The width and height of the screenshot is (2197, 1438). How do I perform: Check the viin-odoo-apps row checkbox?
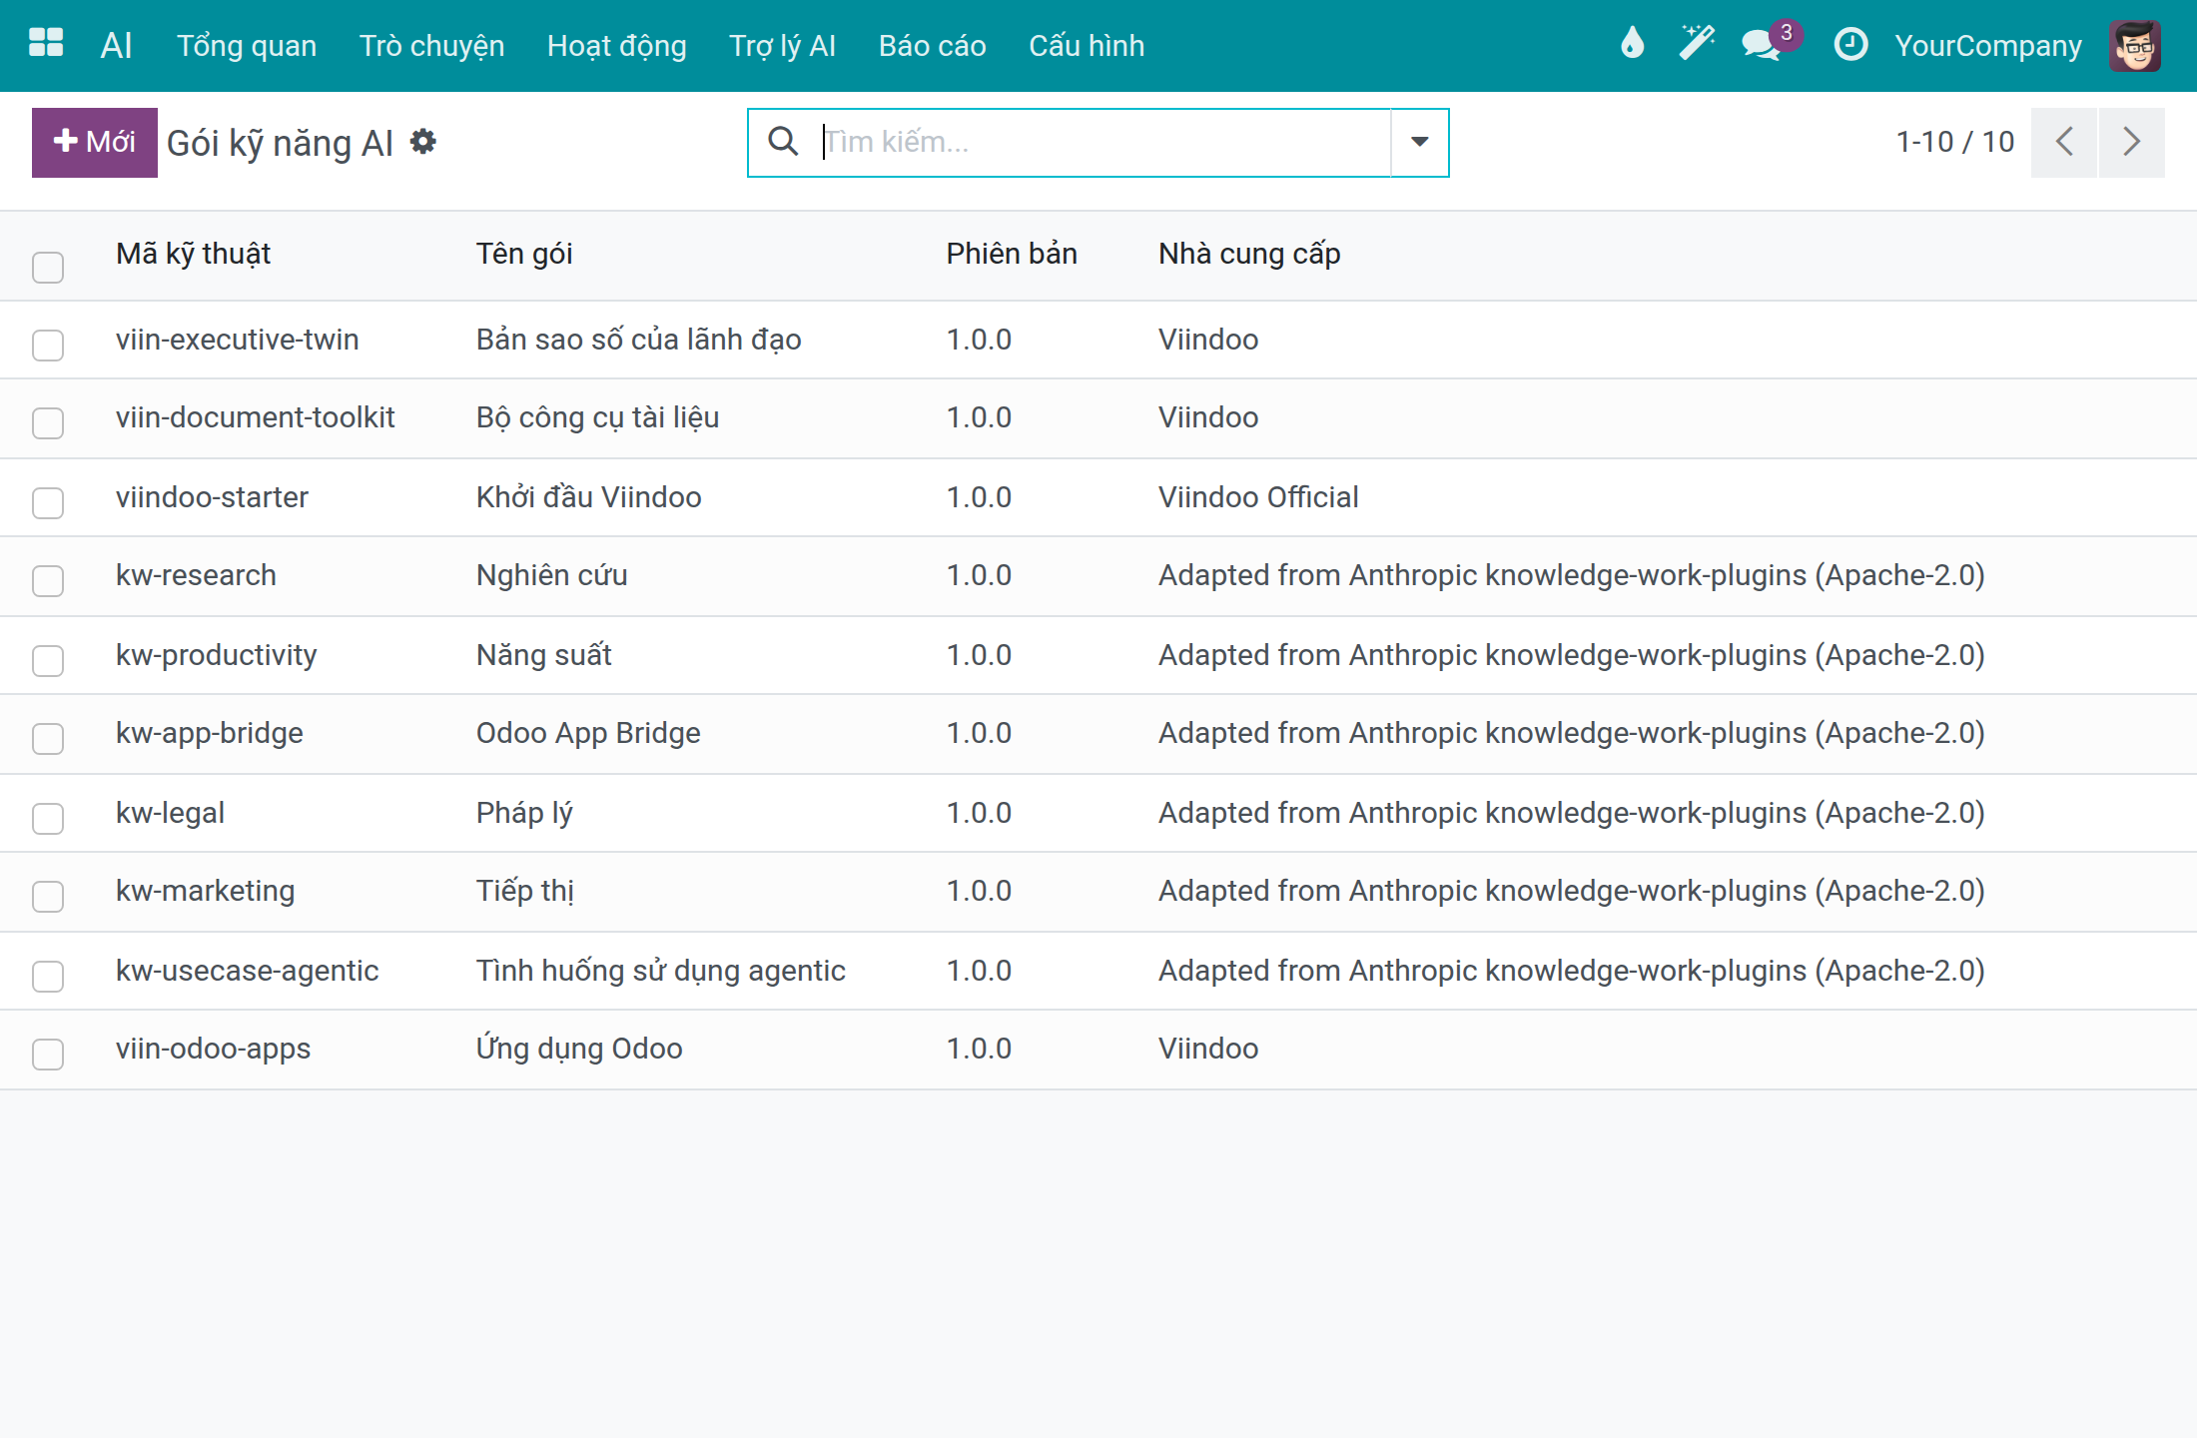(x=48, y=1055)
